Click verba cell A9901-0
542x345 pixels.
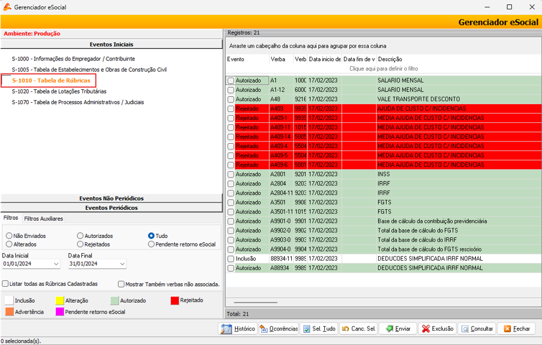[280, 221]
